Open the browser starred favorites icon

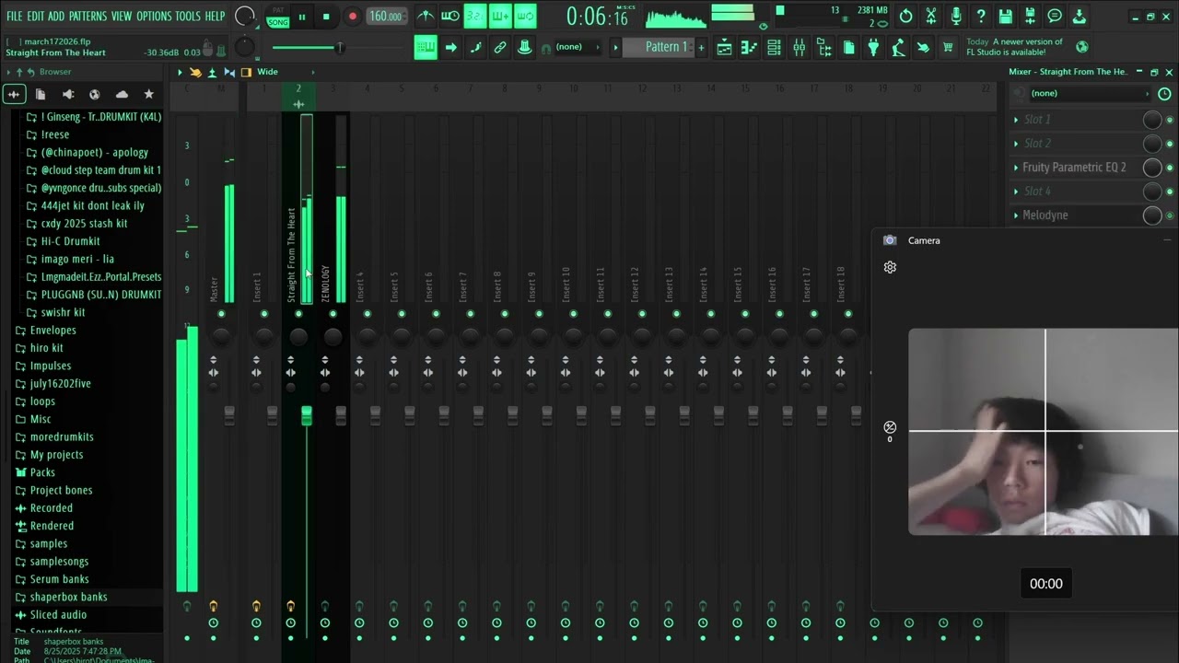pyautogui.click(x=148, y=94)
